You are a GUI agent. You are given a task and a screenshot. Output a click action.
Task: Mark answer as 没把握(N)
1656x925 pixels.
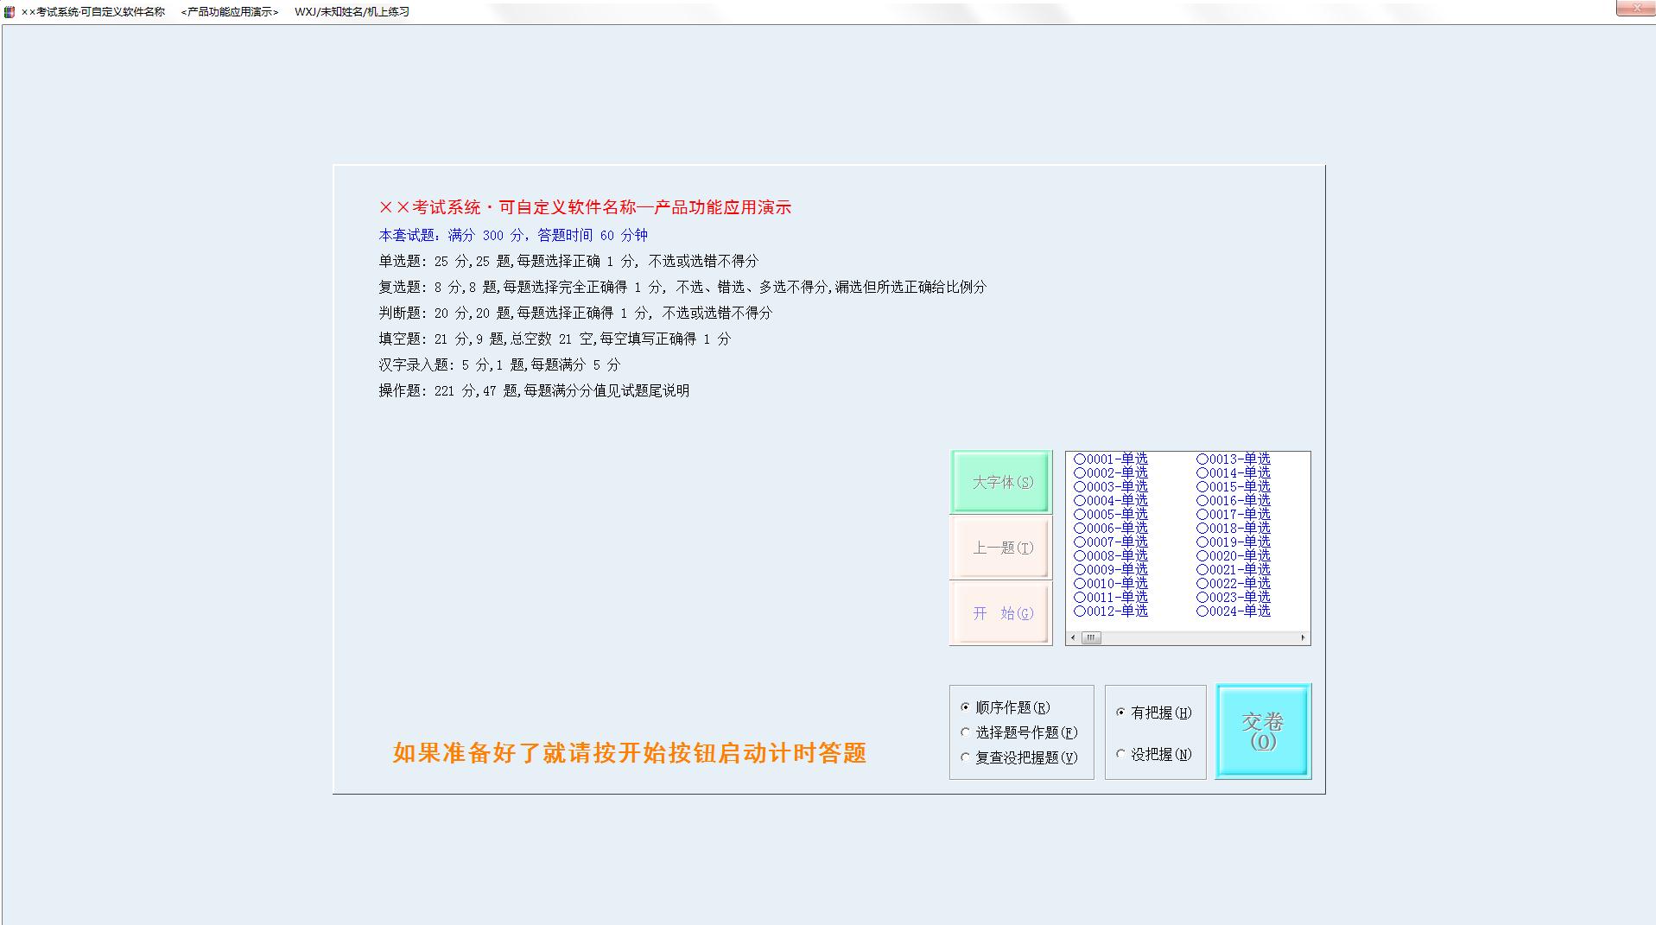pos(1154,754)
